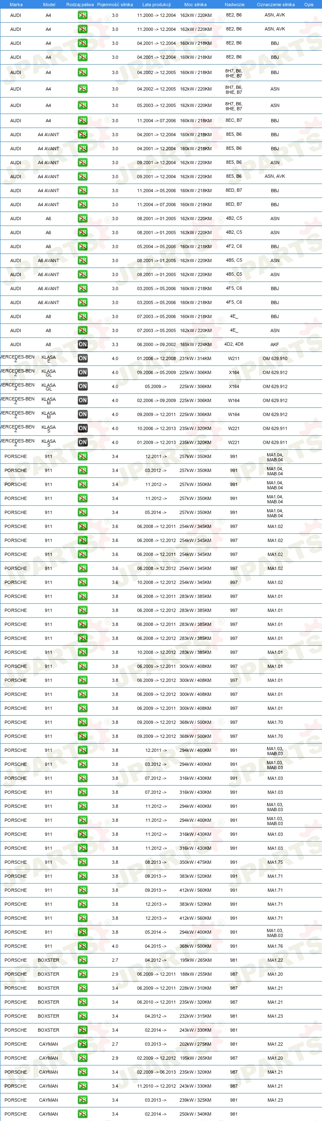This screenshot has width=322, height=1121.
Task: Select the ON fuel icon in the Klasa GL 09.2006 row
Action: (x=83, y=372)
